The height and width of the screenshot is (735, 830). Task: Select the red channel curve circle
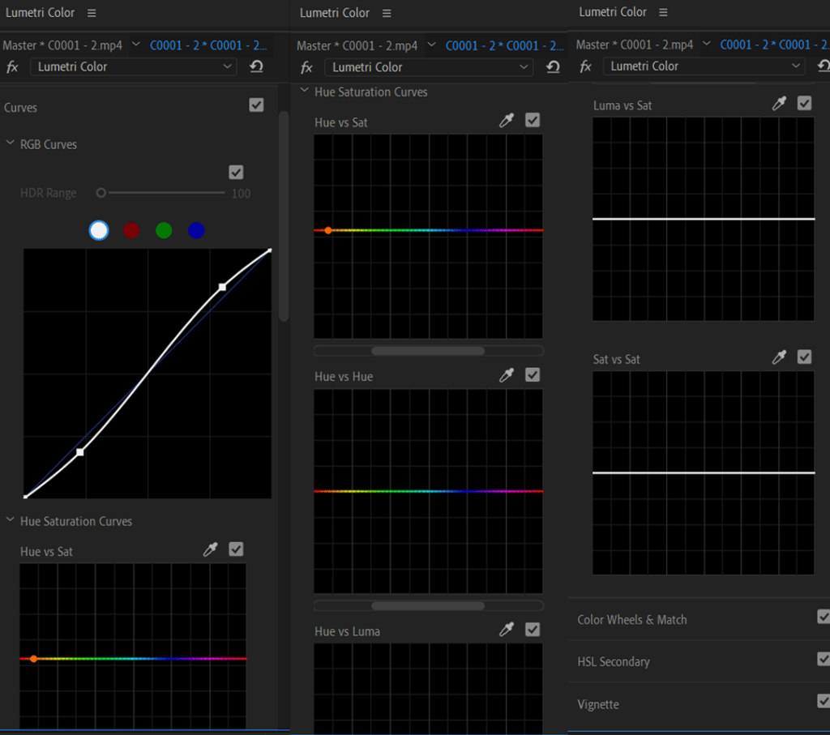131,231
